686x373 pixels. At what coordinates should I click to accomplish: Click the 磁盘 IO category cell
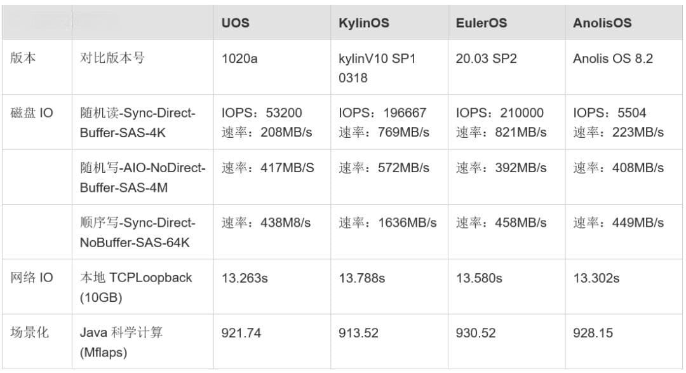click(37, 122)
